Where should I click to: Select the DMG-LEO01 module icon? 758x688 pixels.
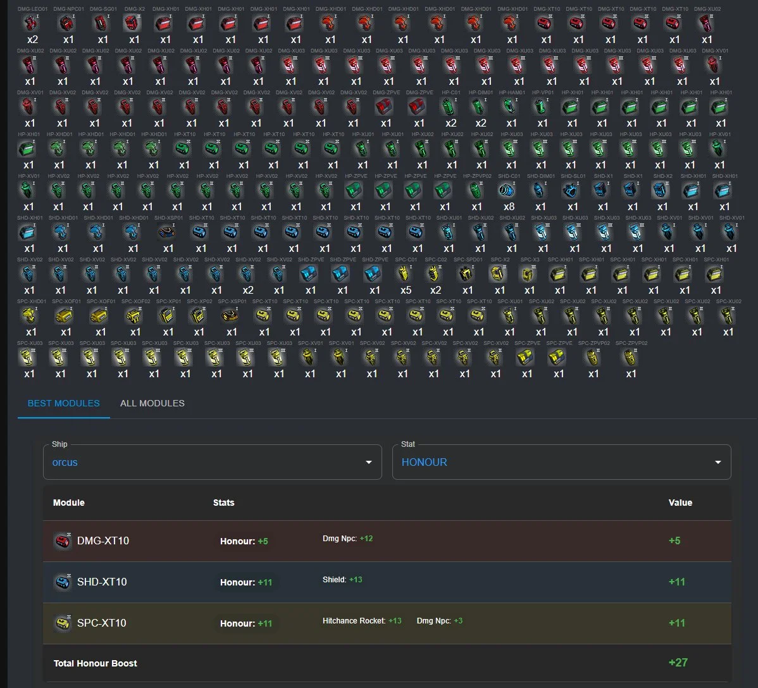30,23
